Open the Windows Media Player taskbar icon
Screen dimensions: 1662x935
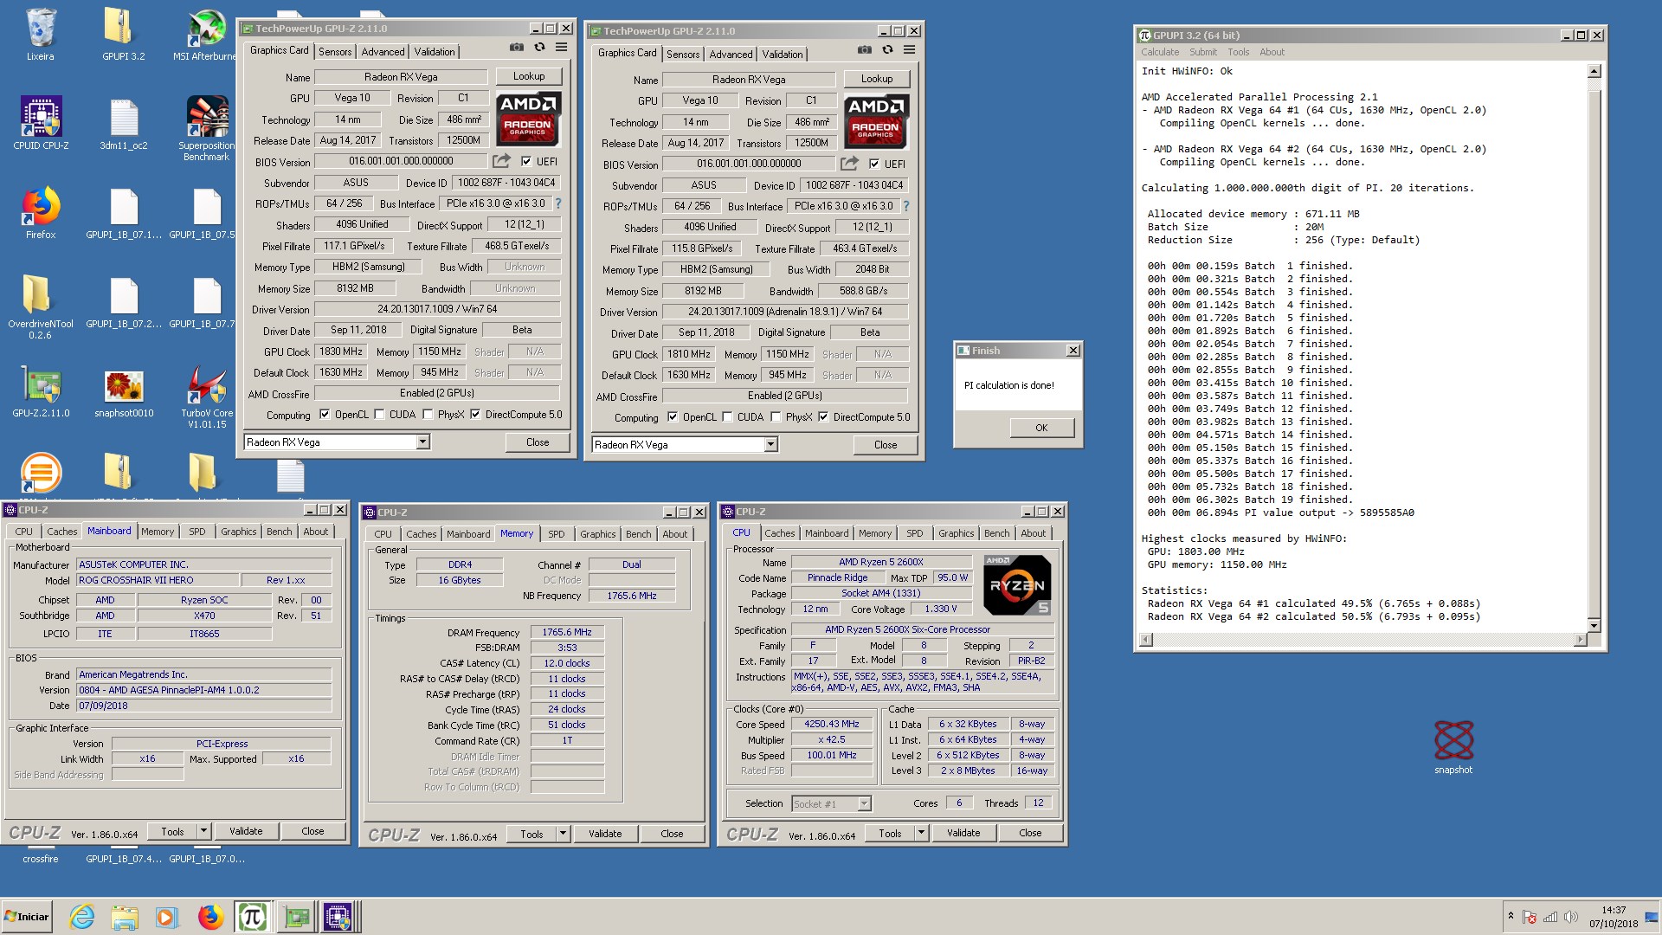(166, 917)
